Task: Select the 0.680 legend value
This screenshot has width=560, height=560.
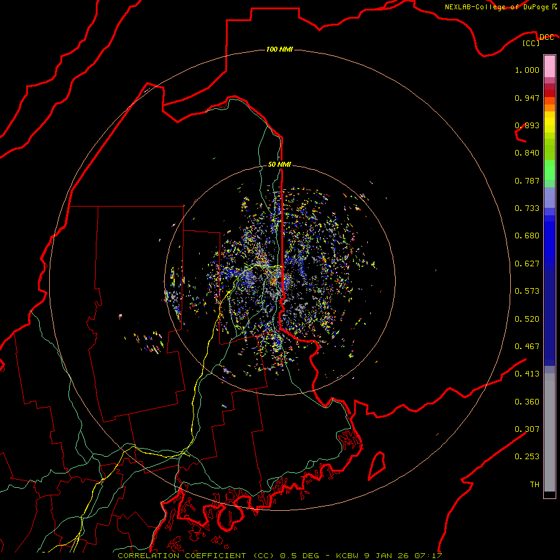Action: (527, 236)
